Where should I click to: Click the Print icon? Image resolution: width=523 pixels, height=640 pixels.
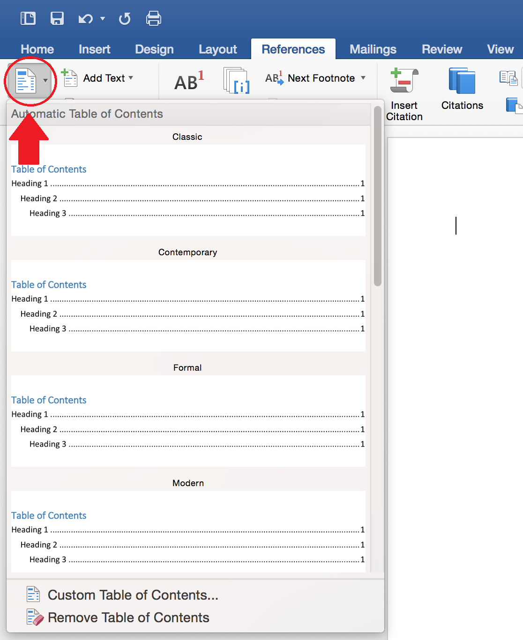(x=154, y=19)
